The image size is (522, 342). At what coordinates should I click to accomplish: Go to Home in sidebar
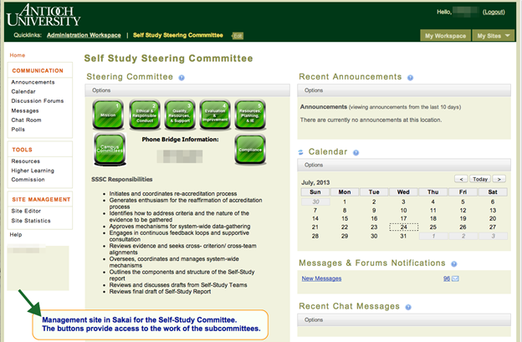[x=18, y=55]
